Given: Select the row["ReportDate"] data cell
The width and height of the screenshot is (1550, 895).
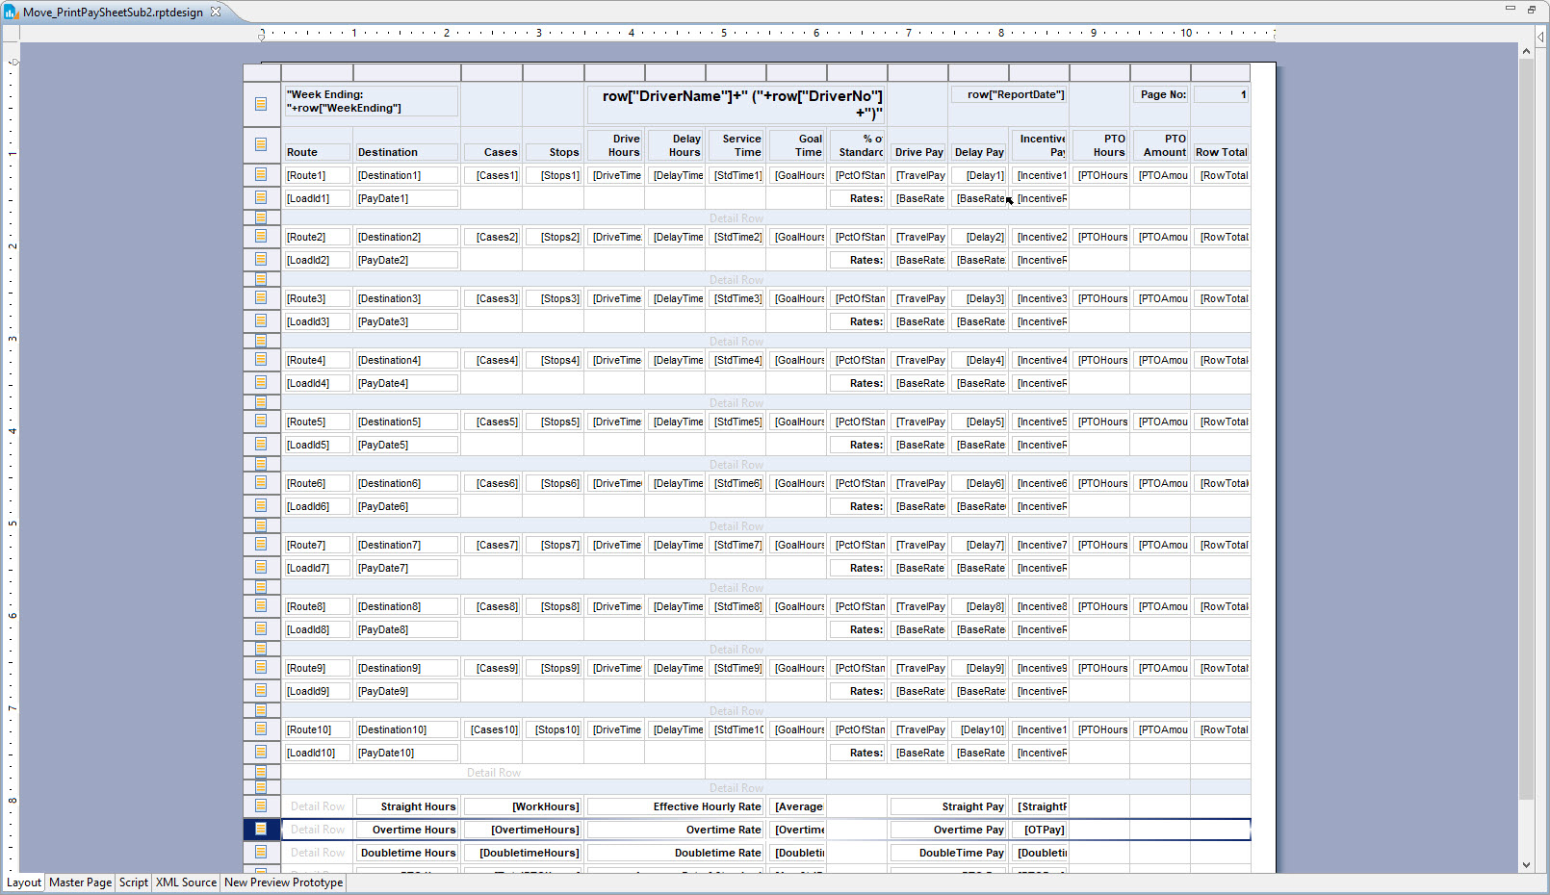Looking at the screenshot, I should (1008, 94).
